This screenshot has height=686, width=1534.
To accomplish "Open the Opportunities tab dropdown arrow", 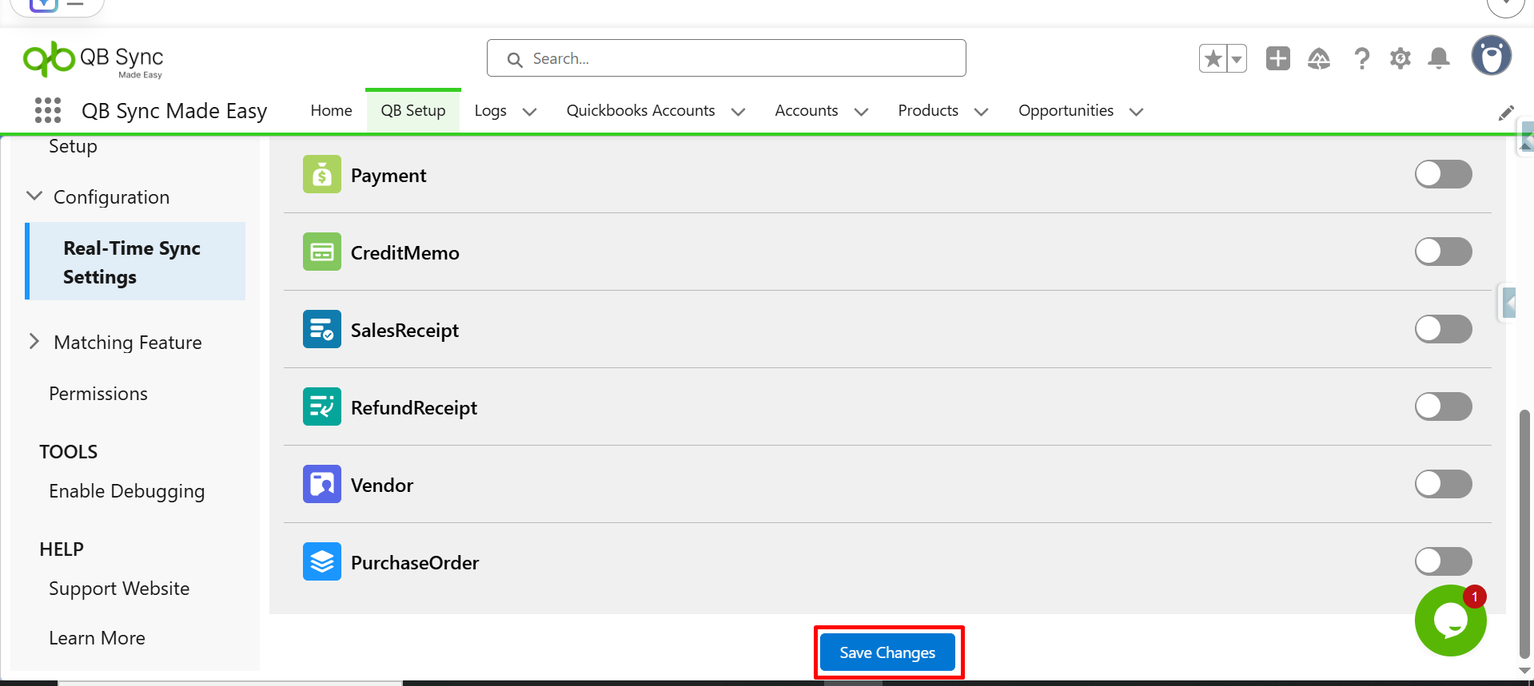I will (1136, 112).
